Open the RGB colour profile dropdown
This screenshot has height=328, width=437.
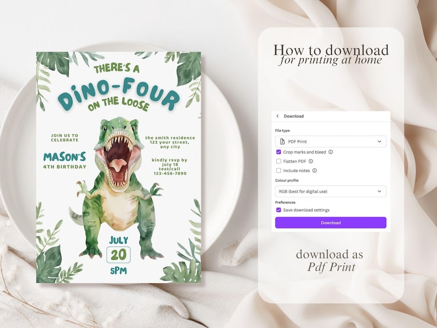[x=331, y=192]
